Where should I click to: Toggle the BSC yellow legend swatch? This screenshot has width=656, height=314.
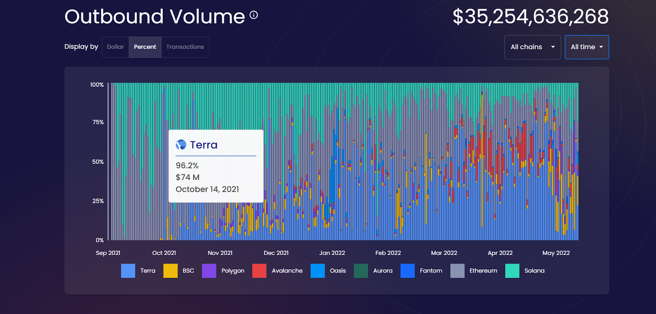(171, 271)
